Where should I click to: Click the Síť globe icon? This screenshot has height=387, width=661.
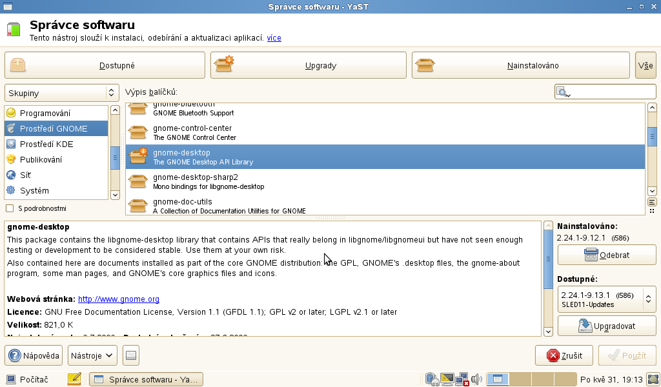tap(11, 175)
